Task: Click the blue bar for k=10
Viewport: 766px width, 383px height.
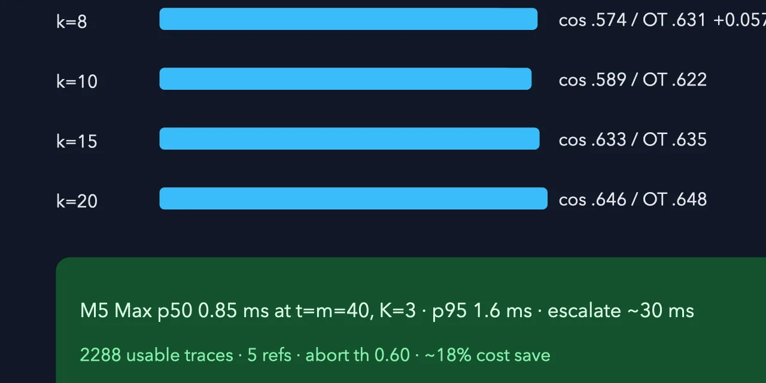Action: click(345, 79)
